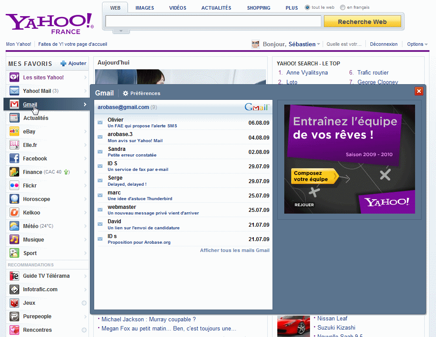
Task: Click 'Faites de Y! votre page d'accueil'
Action: [72, 44]
